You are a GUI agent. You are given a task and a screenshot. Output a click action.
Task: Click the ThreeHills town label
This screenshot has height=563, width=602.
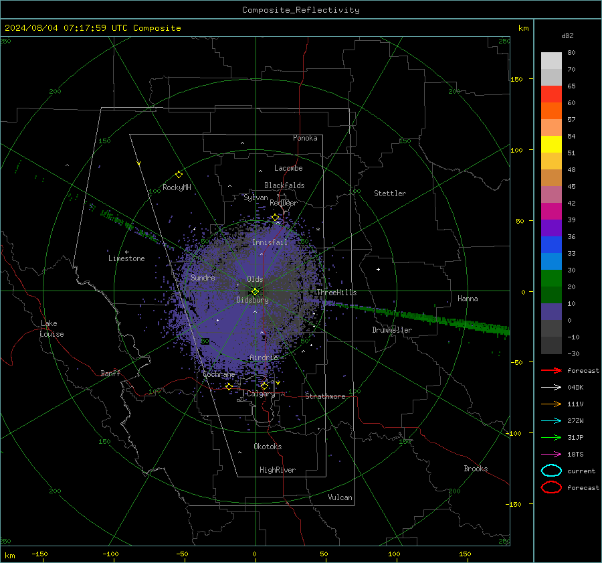point(336,293)
